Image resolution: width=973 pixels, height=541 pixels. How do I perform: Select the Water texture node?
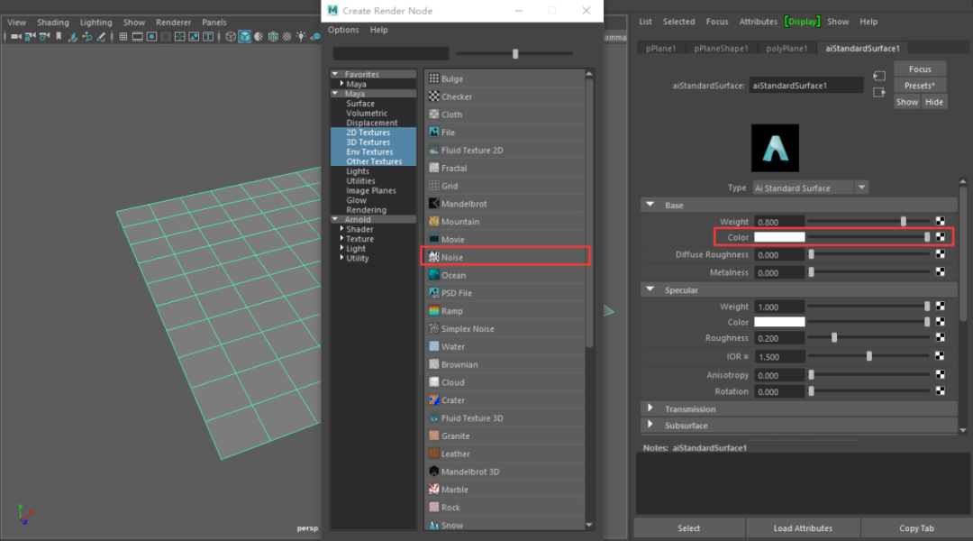pos(505,346)
